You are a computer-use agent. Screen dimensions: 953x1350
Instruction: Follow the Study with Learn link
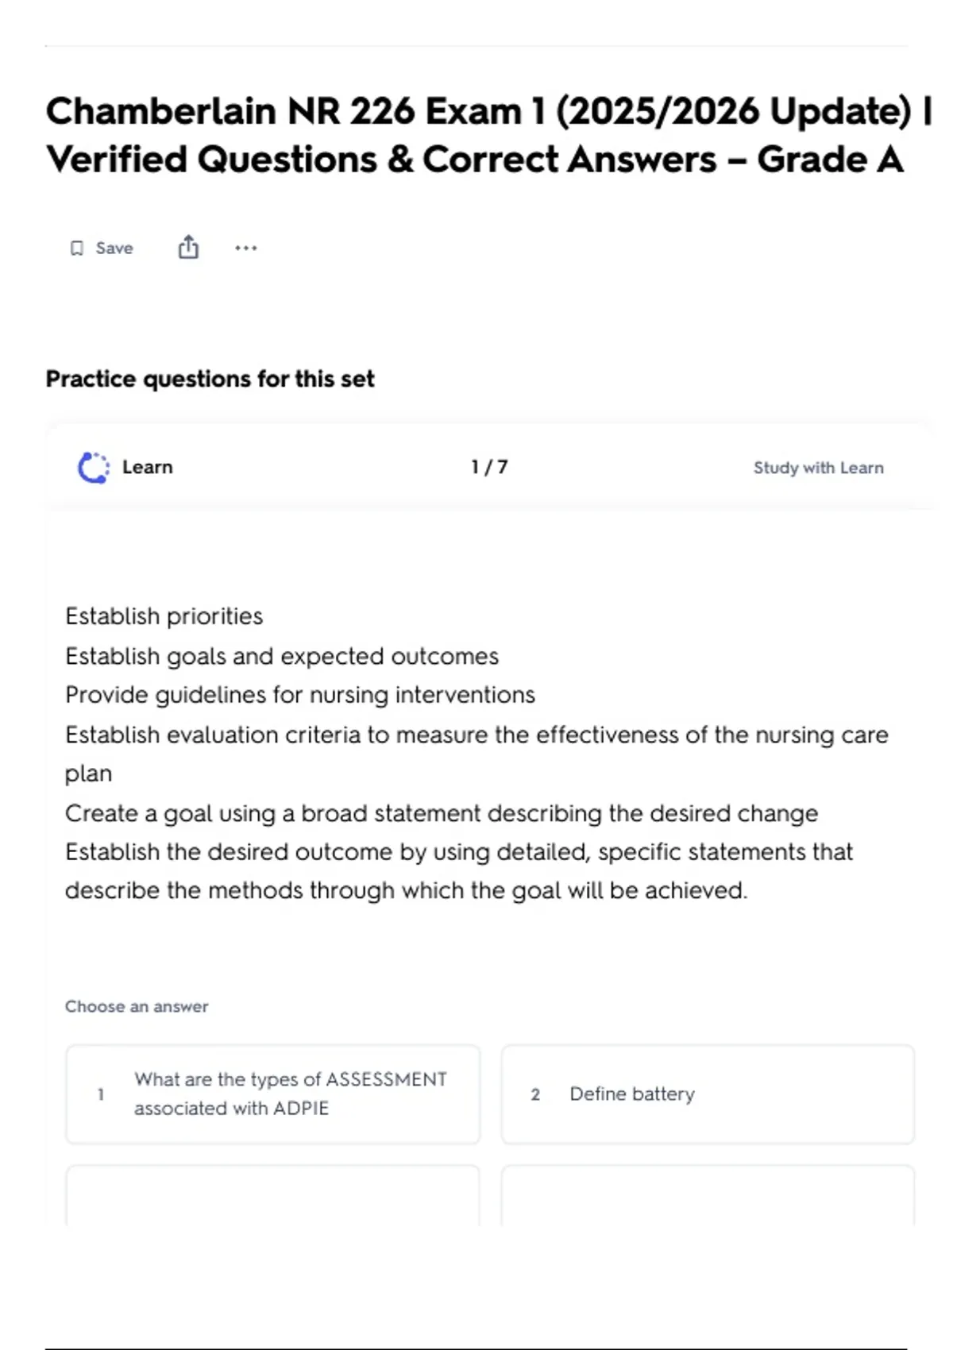coord(818,468)
